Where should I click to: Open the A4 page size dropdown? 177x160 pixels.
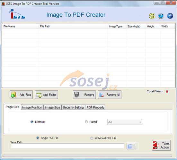(125, 122)
